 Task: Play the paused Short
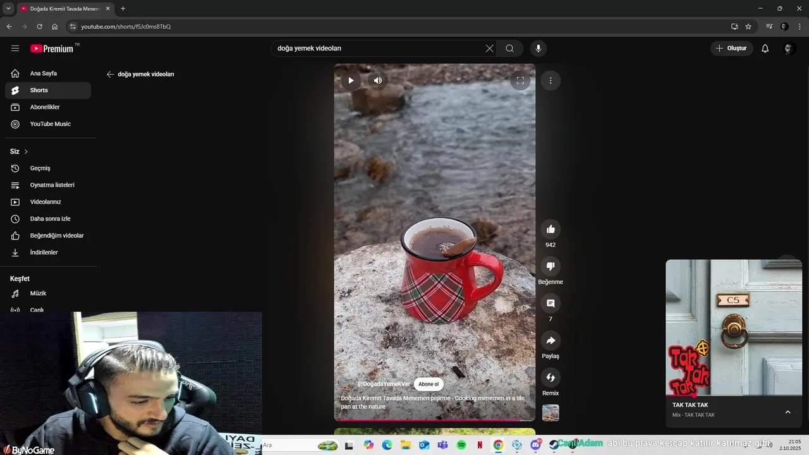pyautogui.click(x=351, y=80)
